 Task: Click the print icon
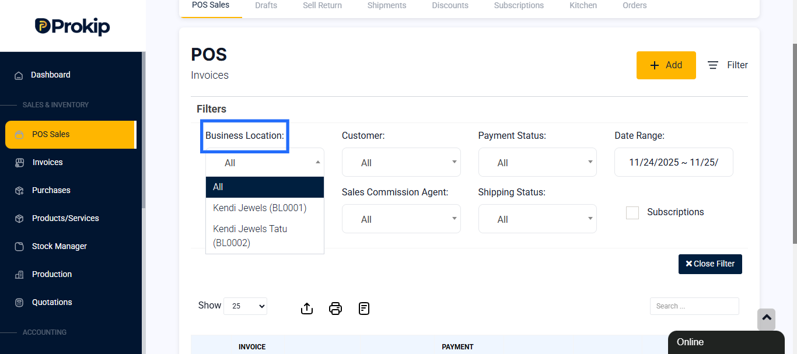click(335, 309)
